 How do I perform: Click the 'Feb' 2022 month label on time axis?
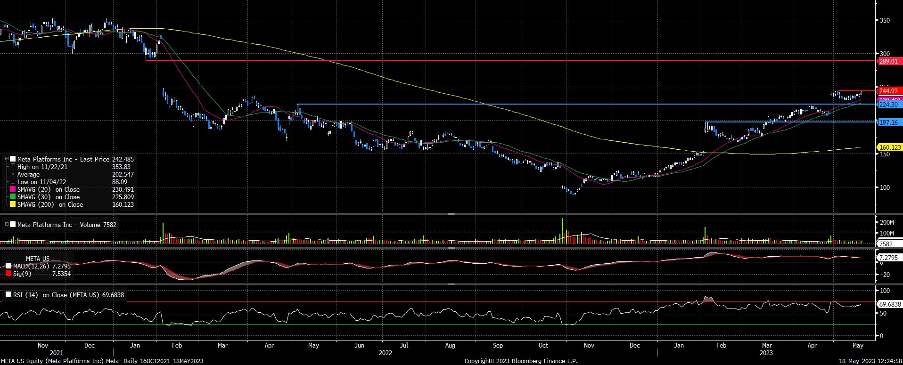177,345
